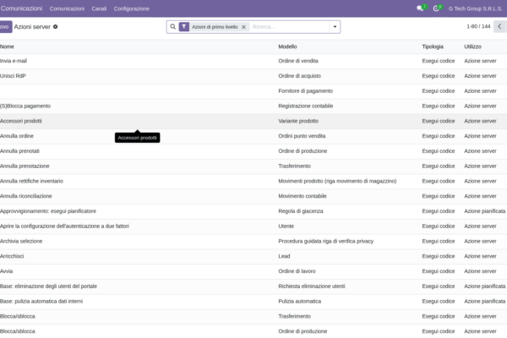The width and height of the screenshot is (507, 338).
Task: Open the messages chat icon in navbar
Action: (420, 8)
